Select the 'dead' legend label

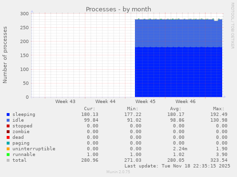pyautogui.click(x=18, y=137)
